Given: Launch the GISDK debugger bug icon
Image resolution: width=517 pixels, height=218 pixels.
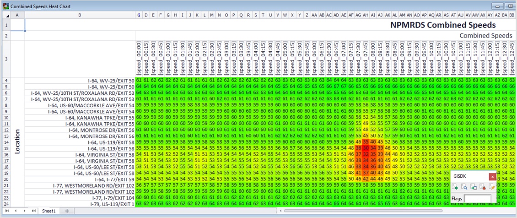Looking at the screenshot, I should (x=483, y=188).
